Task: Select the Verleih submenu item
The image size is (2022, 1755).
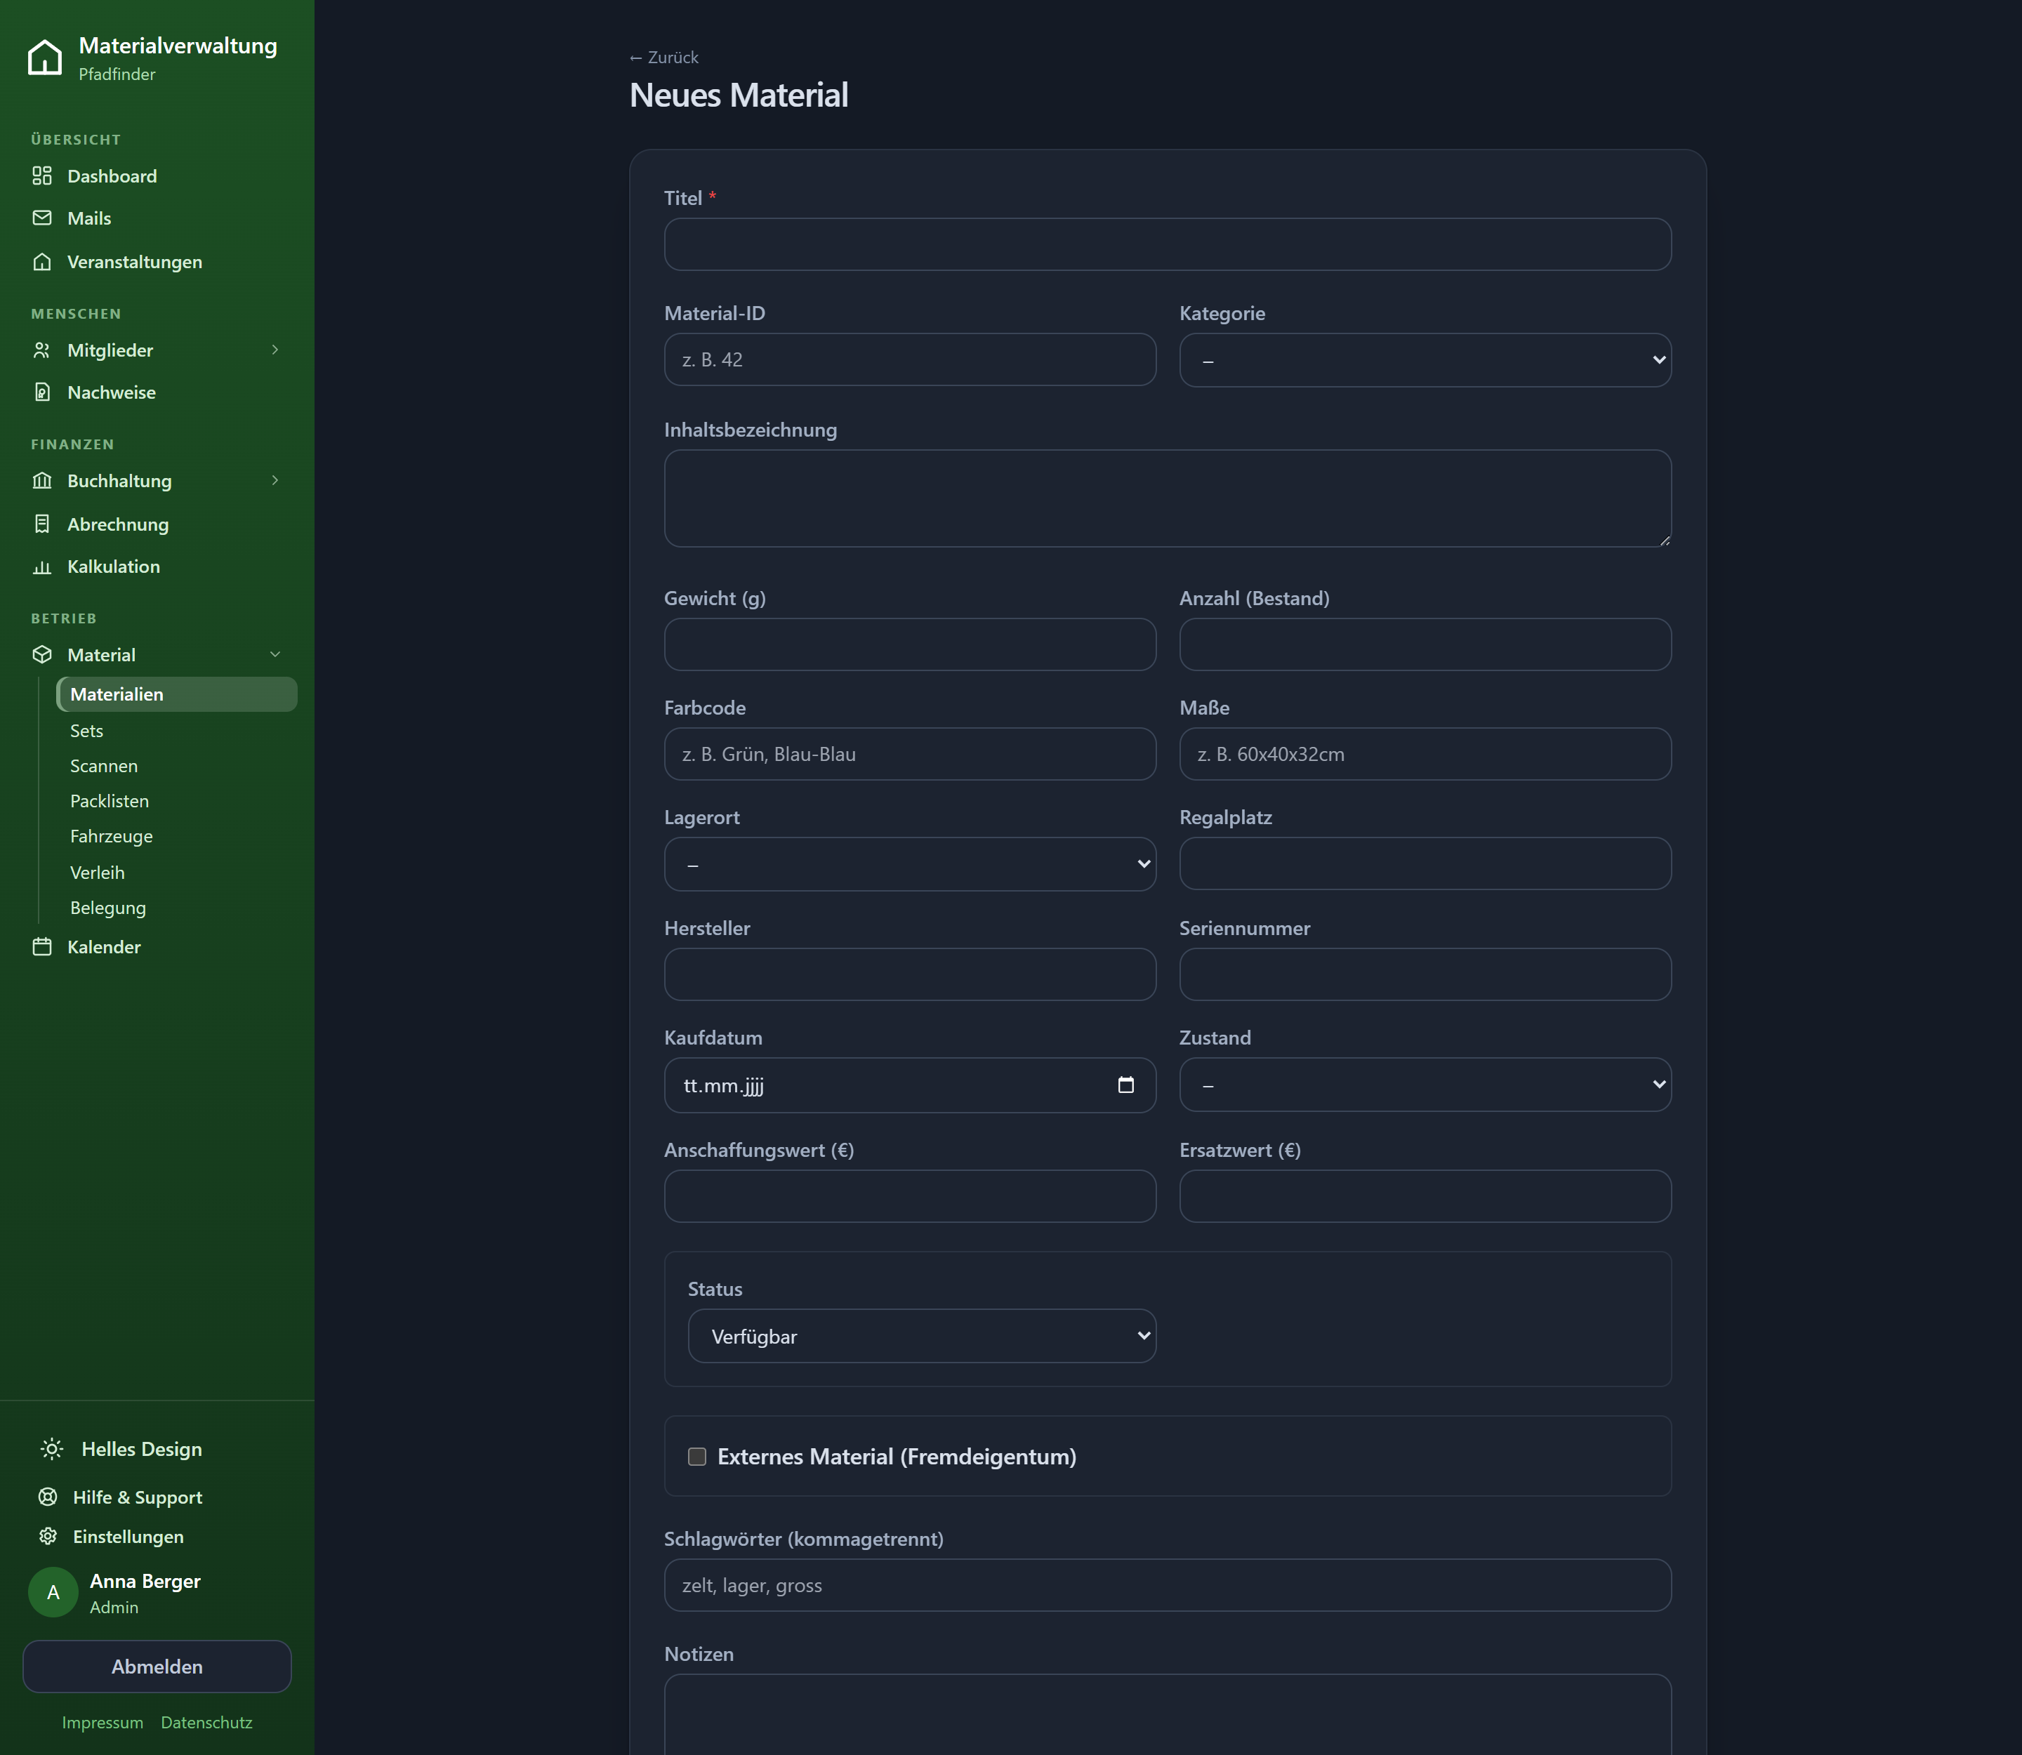Action: [176, 873]
